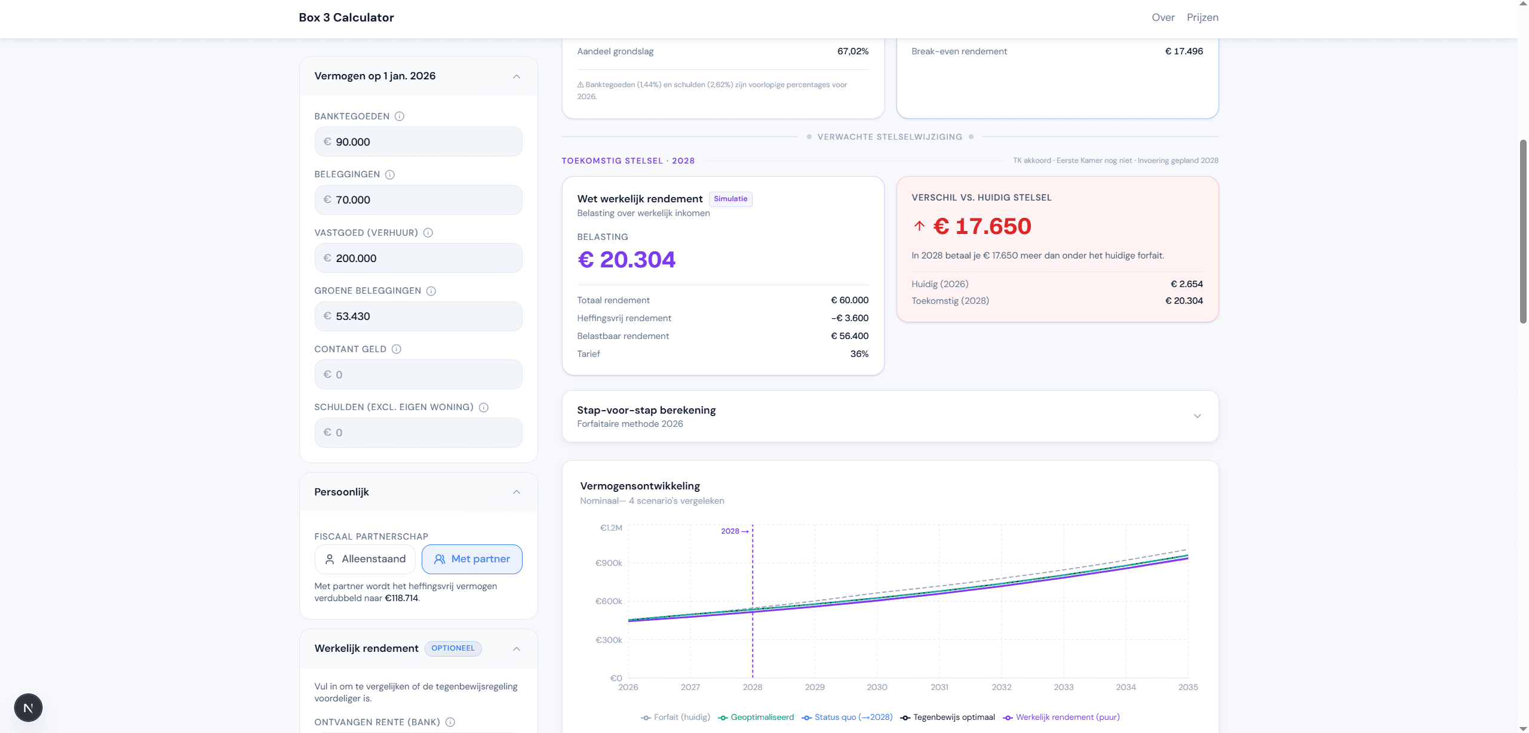The height and width of the screenshot is (733, 1529).
Task: Focus the Vastgoed input with 200.000
Action: (x=418, y=258)
